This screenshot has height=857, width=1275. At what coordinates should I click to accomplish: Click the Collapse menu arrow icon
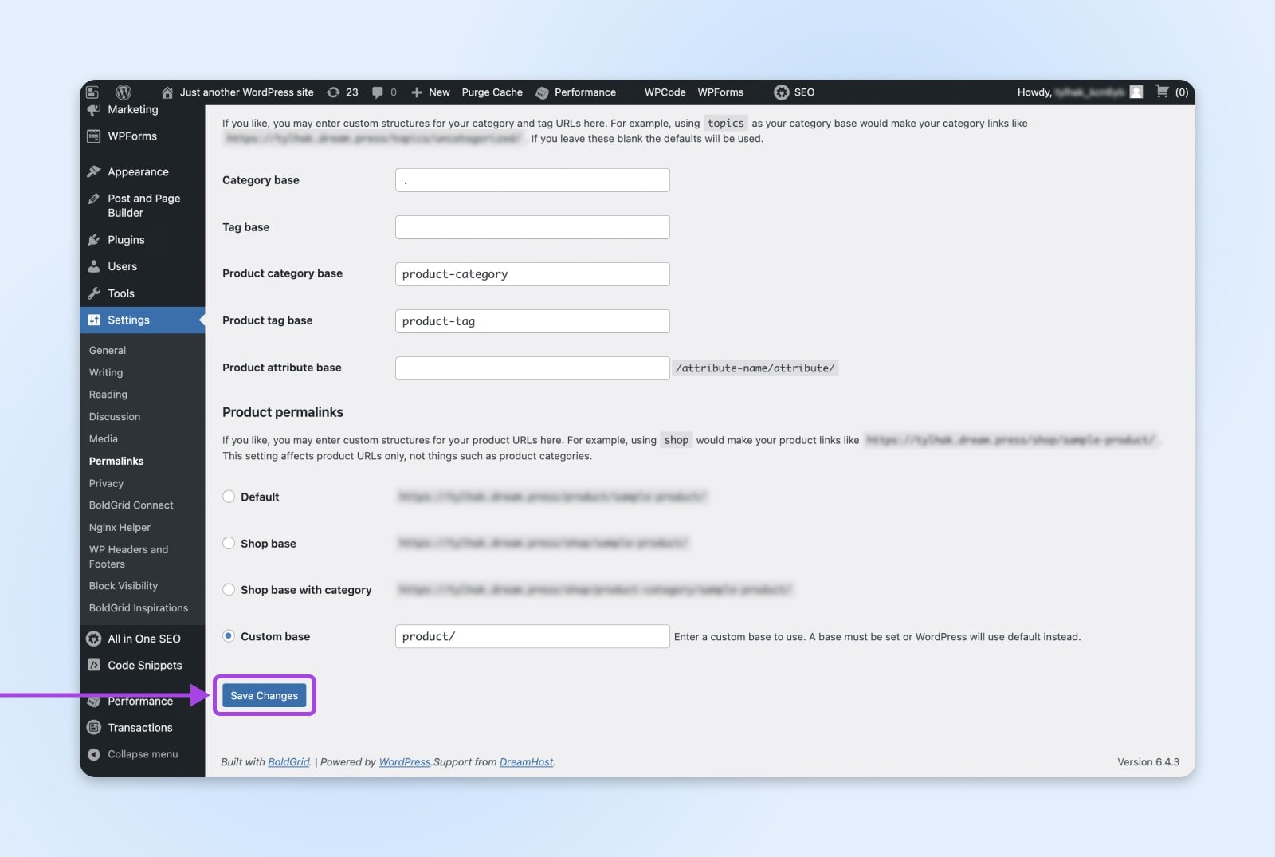click(94, 754)
